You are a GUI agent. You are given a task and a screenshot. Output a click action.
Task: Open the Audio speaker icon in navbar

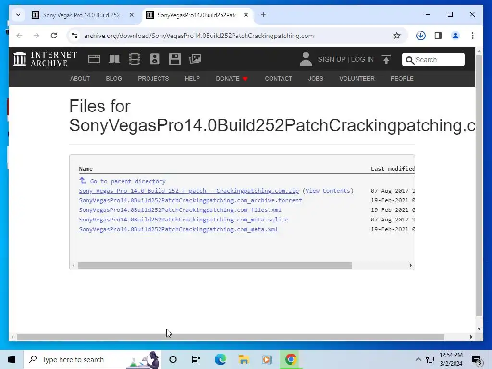[x=155, y=59]
